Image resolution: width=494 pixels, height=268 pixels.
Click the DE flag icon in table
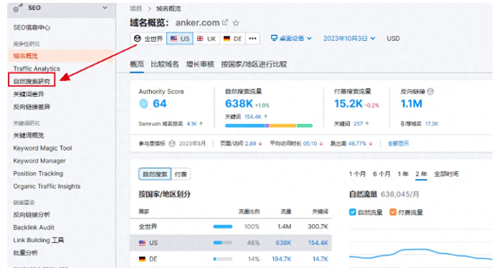click(x=143, y=259)
